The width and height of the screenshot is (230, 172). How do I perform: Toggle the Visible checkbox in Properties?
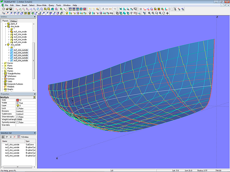(18, 103)
